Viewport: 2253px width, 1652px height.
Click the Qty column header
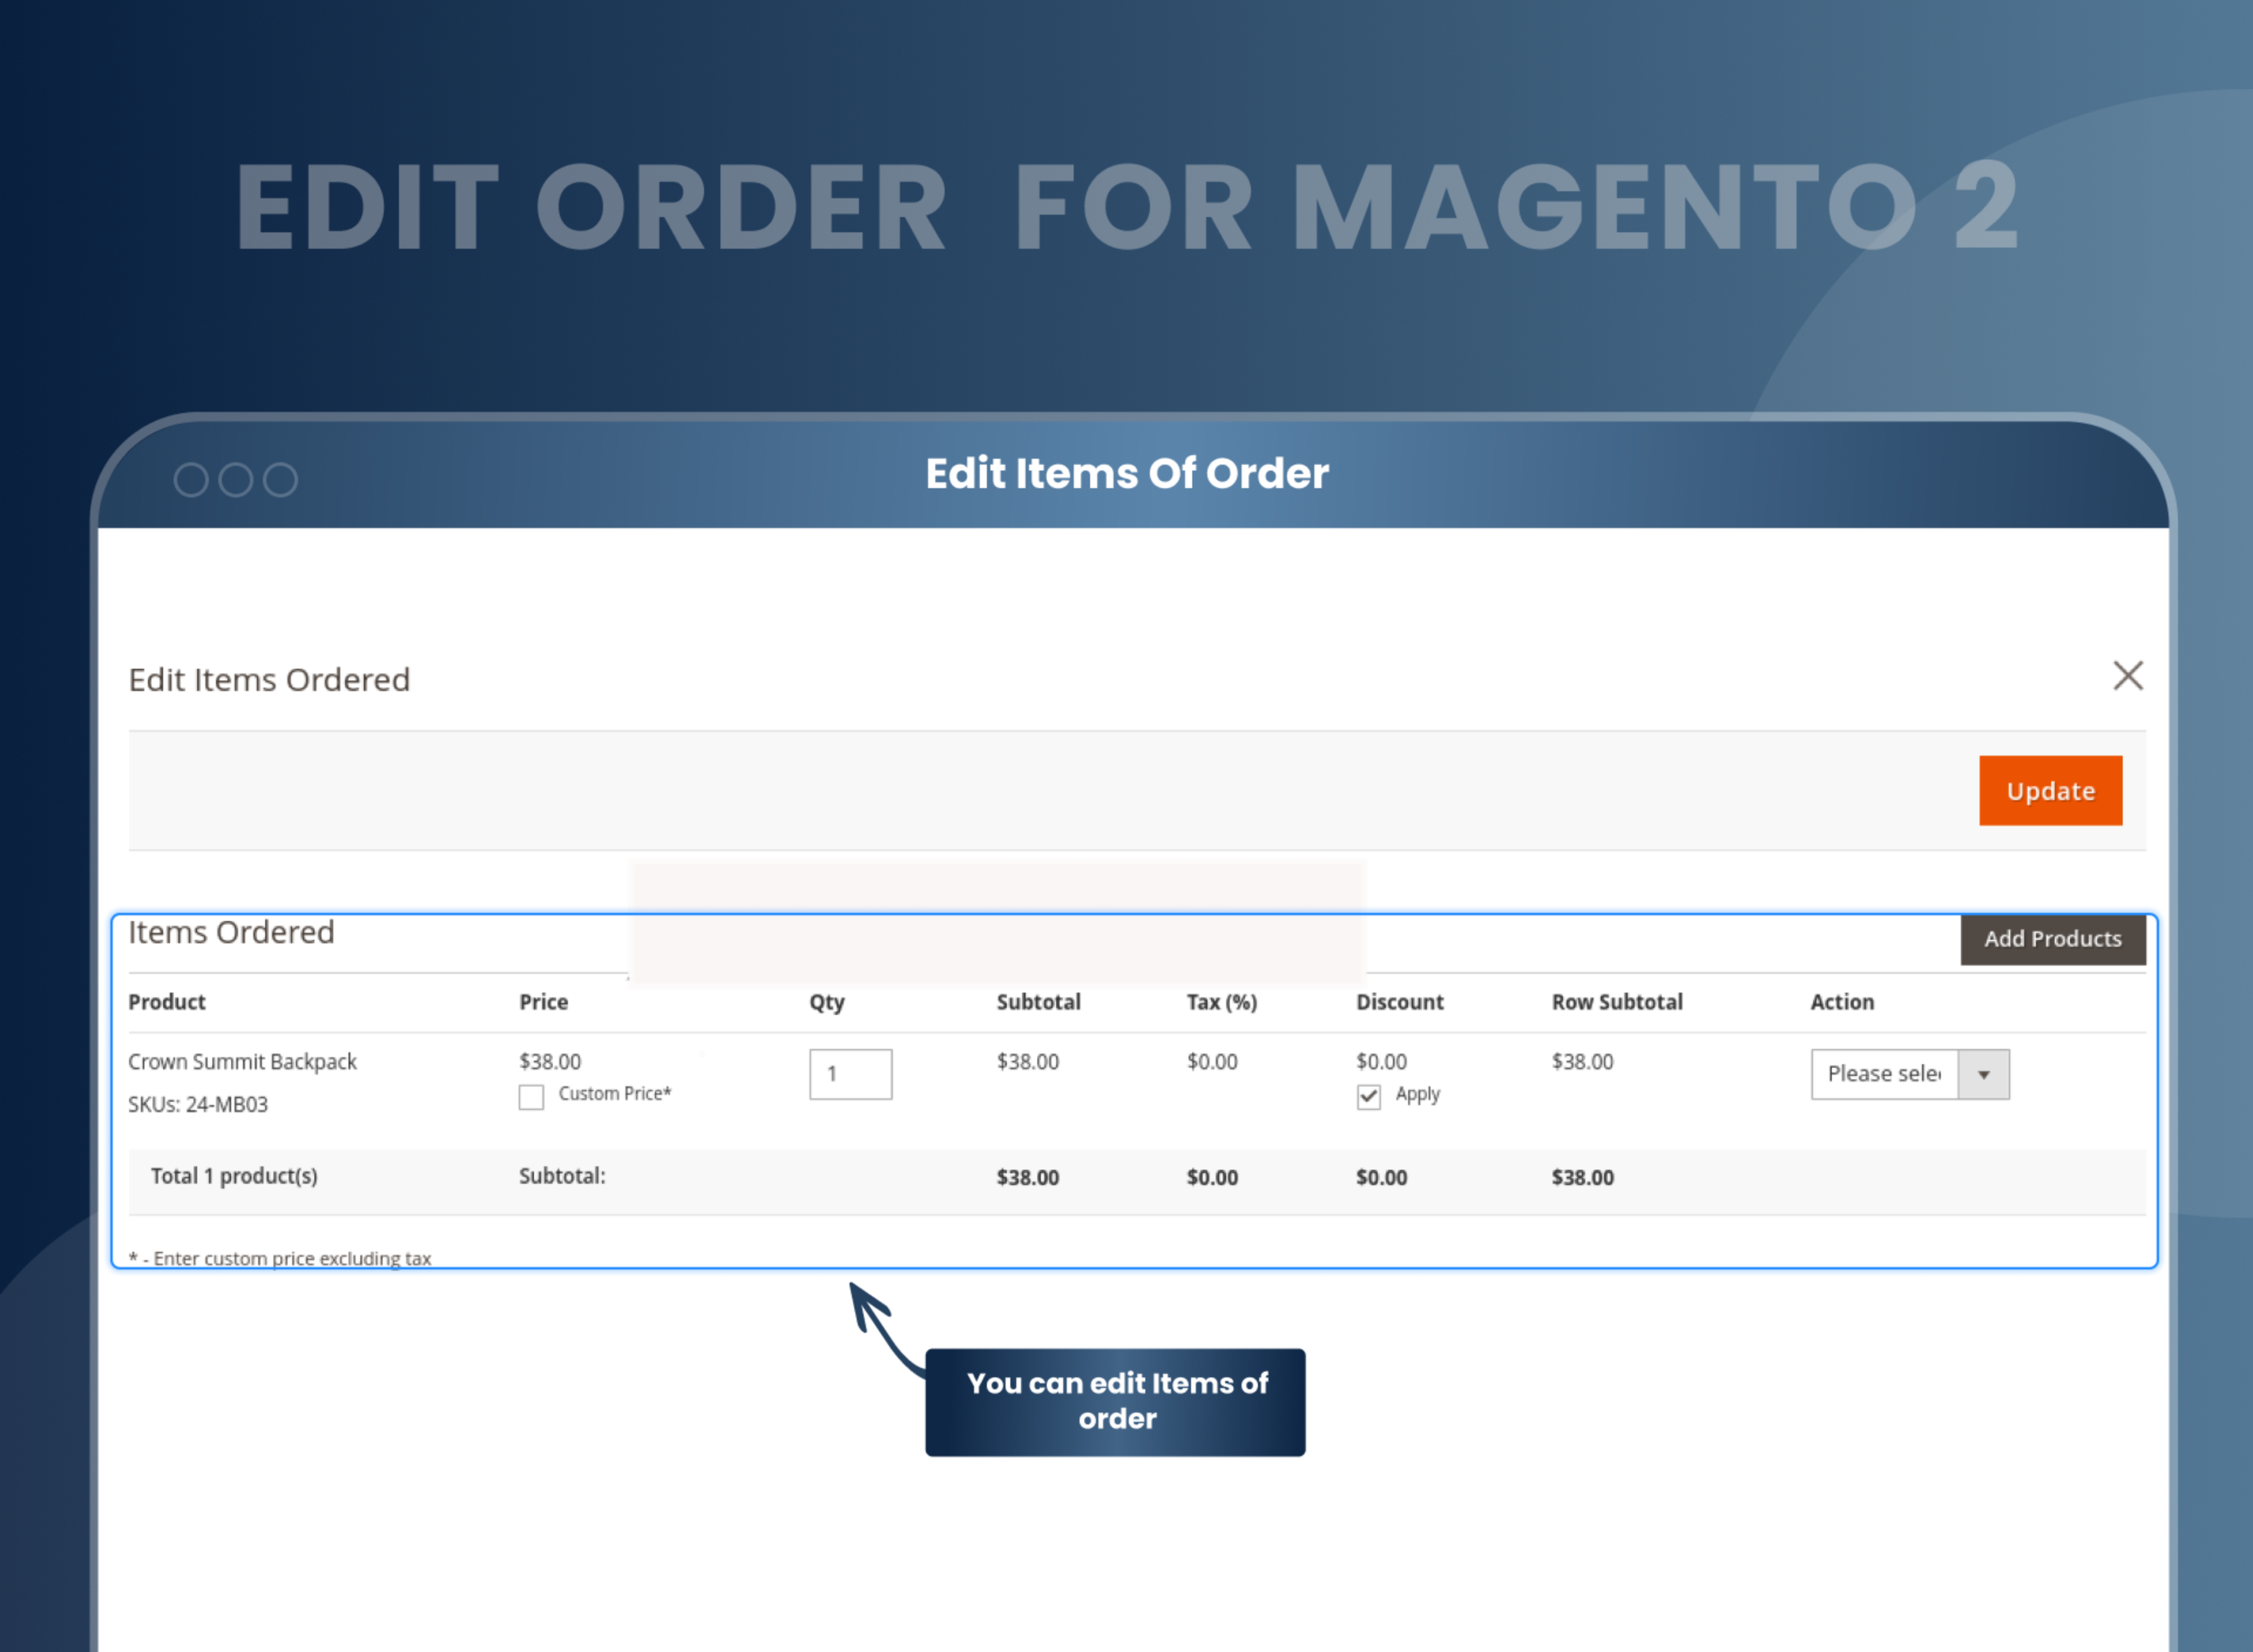click(826, 1003)
